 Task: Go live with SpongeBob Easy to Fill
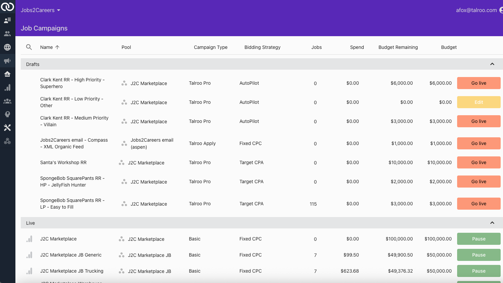click(479, 204)
